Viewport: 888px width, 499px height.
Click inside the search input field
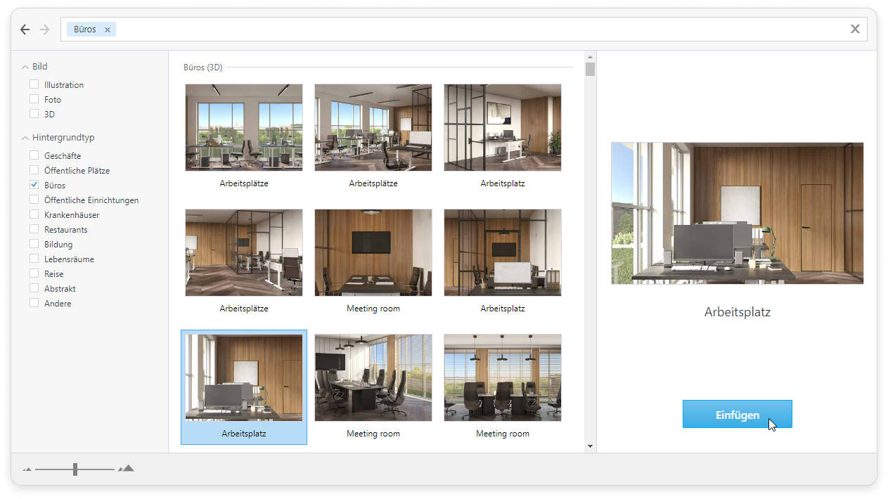[x=478, y=30]
